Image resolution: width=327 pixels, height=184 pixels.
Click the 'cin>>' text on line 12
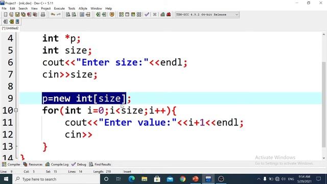point(79,134)
